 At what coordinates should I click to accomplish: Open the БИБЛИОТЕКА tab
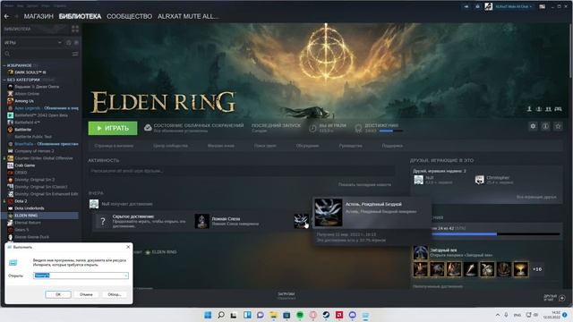[x=80, y=16]
